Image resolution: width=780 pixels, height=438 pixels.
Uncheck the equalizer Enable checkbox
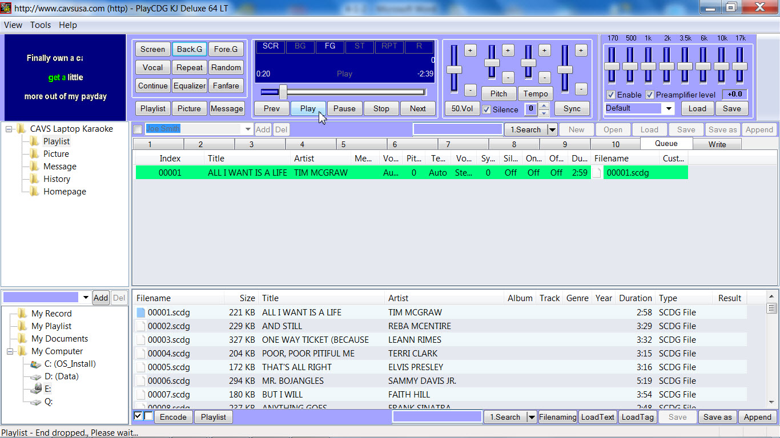tap(611, 95)
